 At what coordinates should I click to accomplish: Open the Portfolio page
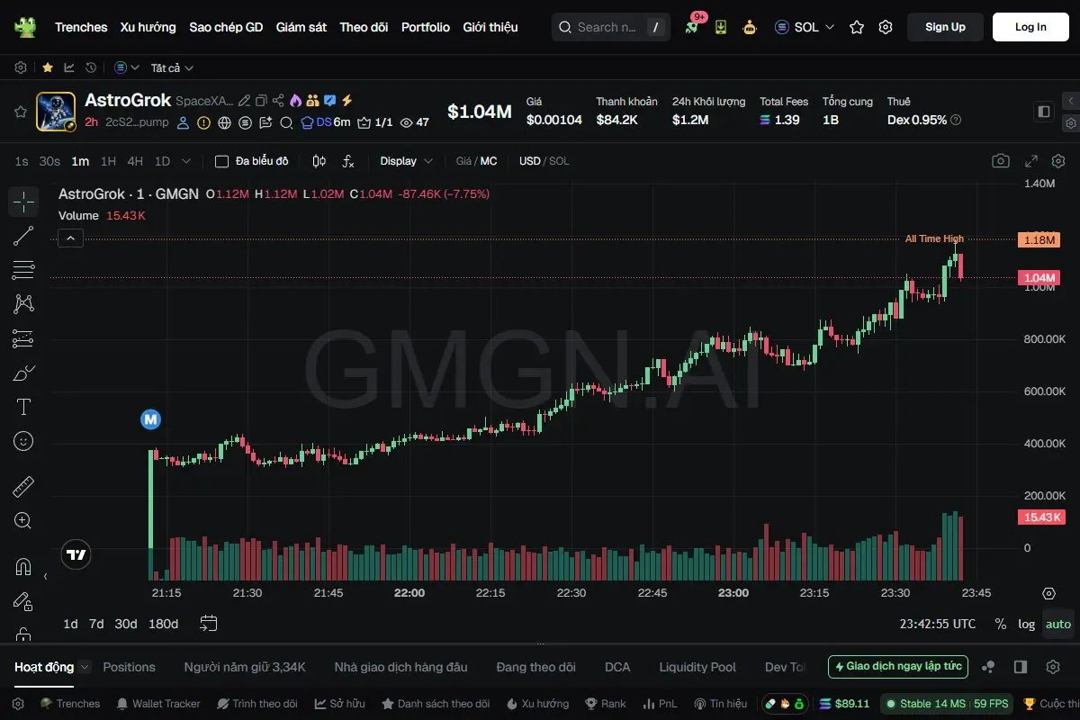click(426, 27)
